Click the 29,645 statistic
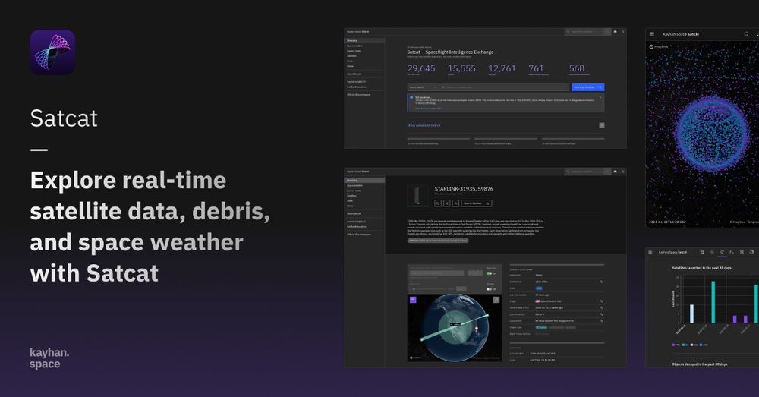This screenshot has height=397, width=759. click(421, 69)
